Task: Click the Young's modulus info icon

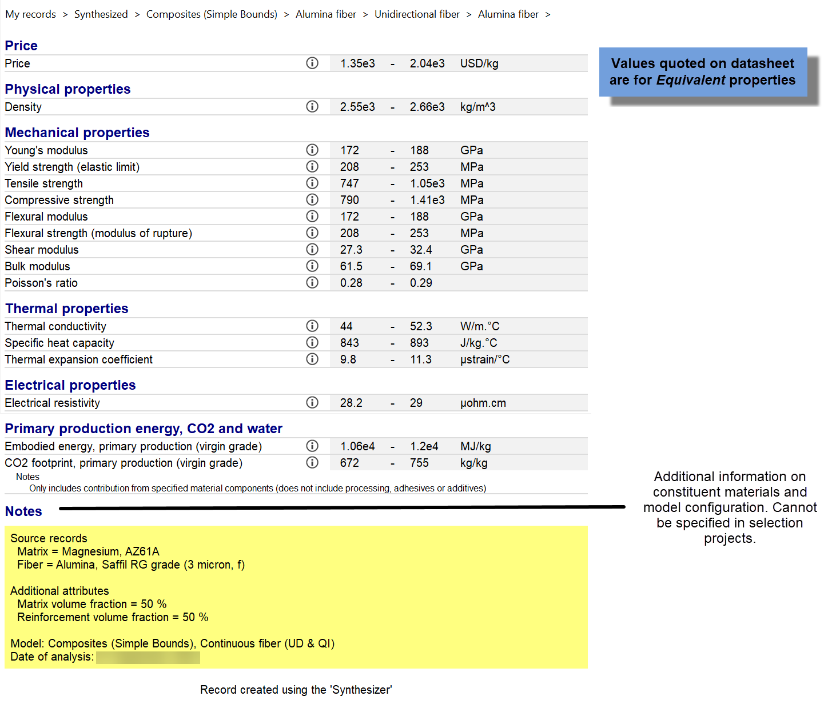Action: click(312, 150)
